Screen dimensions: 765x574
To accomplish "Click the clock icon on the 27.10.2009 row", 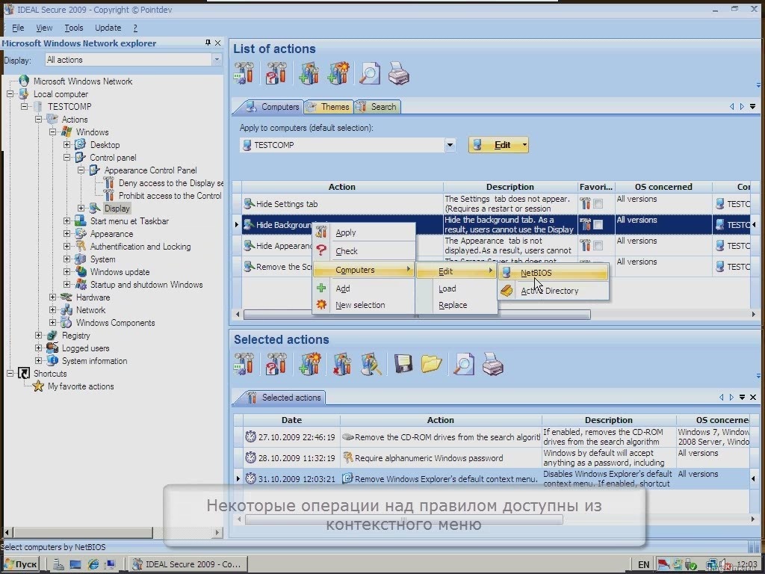I will coord(250,436).
